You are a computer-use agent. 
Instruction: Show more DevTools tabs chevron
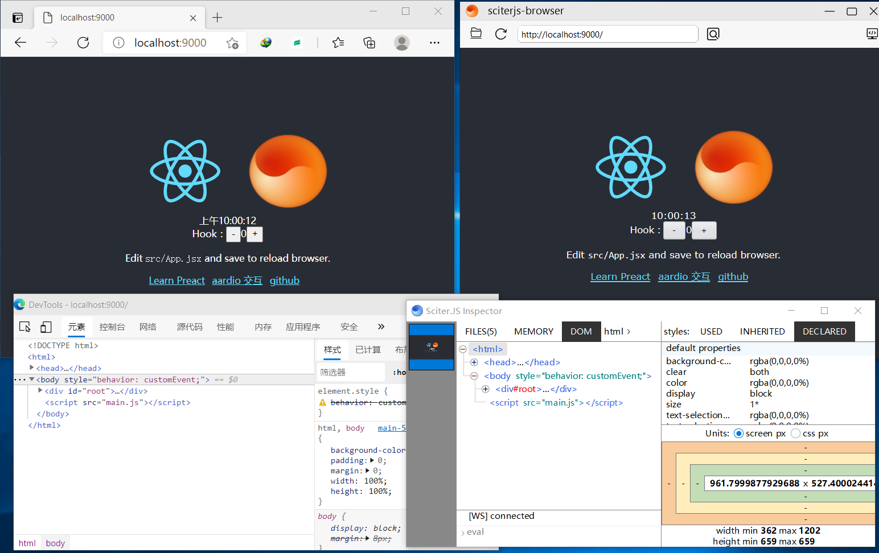coord(381,327)
